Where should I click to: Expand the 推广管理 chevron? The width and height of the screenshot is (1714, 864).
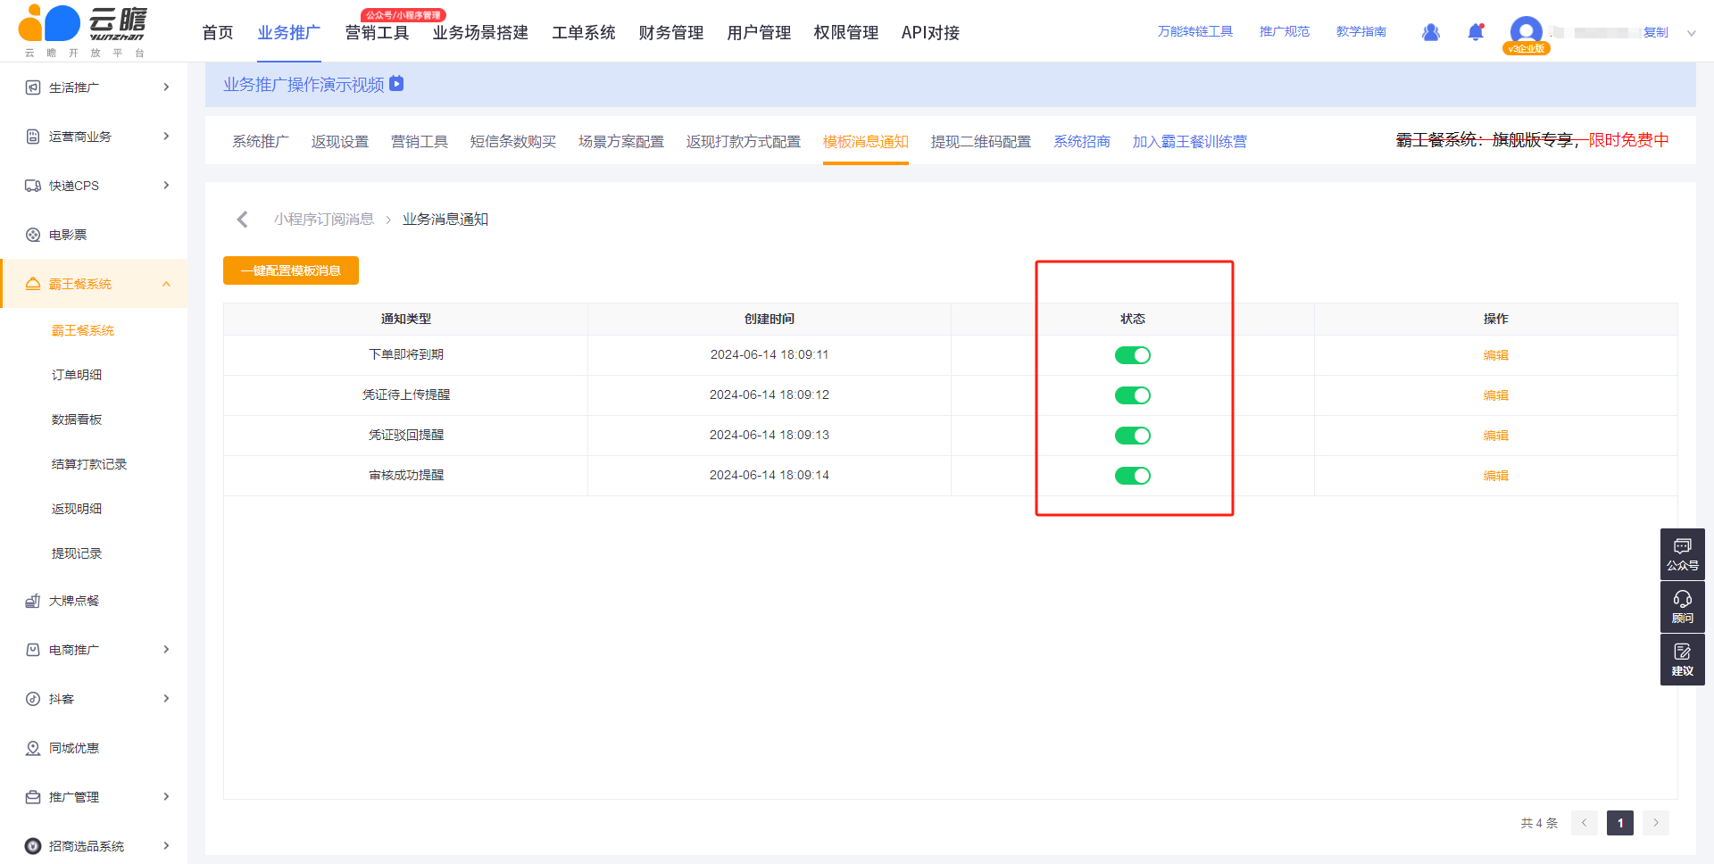[166, 796]
